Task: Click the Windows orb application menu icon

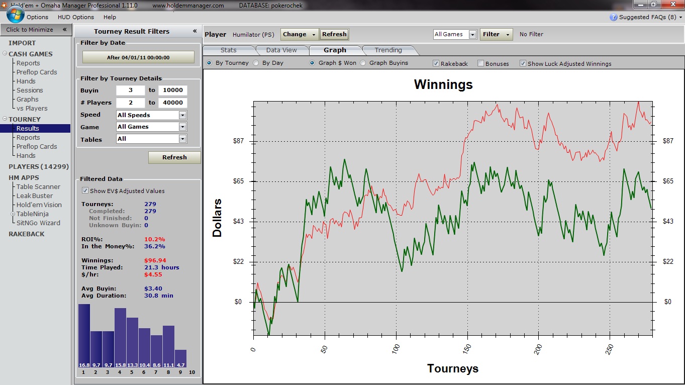Action: pyautogui.click(x=15, y=14)
